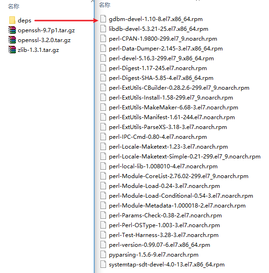
Task: Click the perl-Module-Load-Conditional rpm file icon
Action: tap(103, 195)
